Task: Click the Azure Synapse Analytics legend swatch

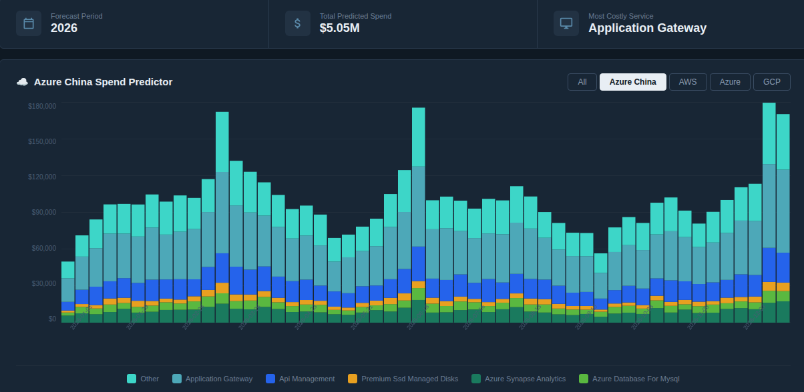Action: coord(476,379)
